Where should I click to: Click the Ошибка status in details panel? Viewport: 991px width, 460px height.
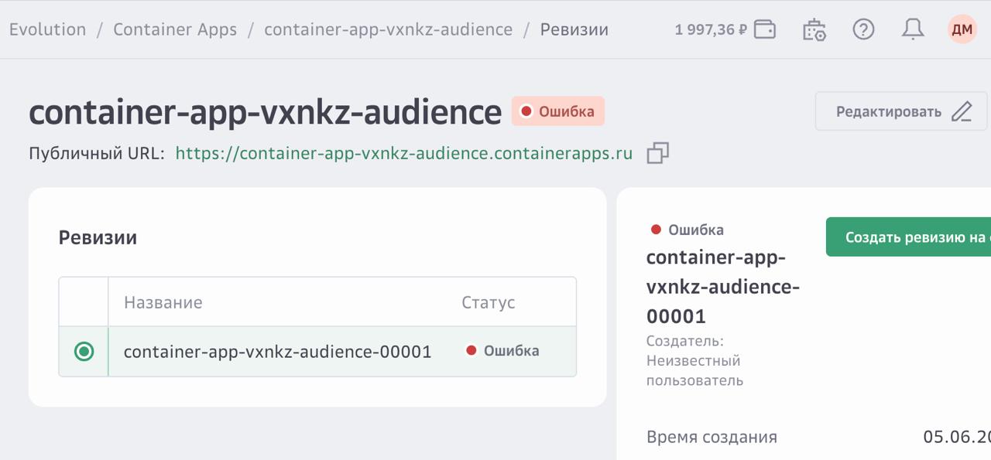coord(688,230)
